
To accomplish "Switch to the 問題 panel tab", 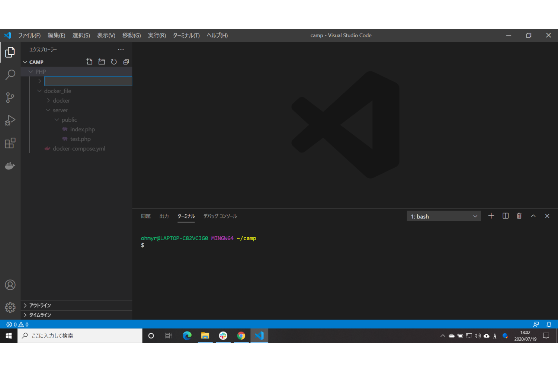I will point(146,216).
